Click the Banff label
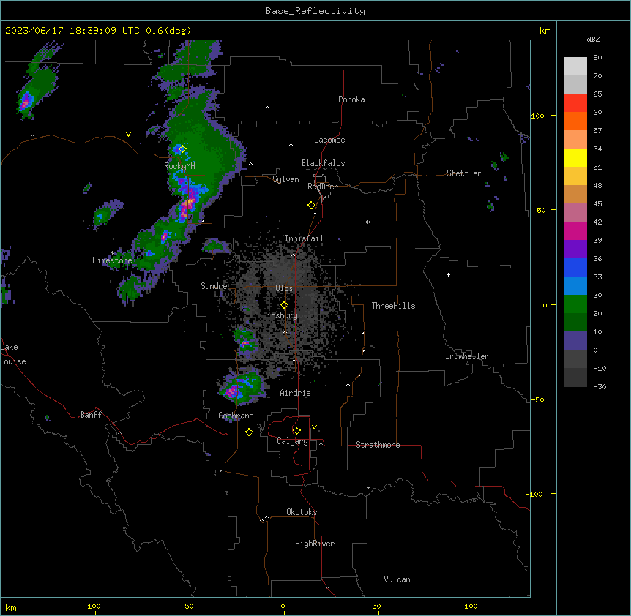This screenshot has width=631, height=616. (91, 415)
